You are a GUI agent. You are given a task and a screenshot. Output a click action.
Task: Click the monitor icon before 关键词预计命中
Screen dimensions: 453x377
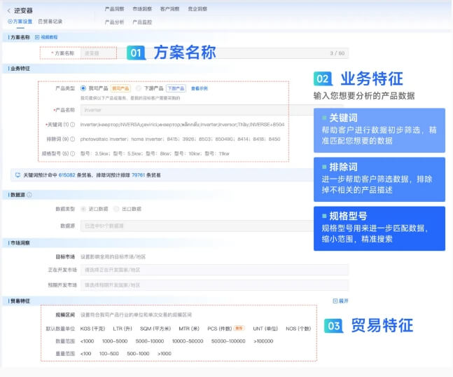18,174
